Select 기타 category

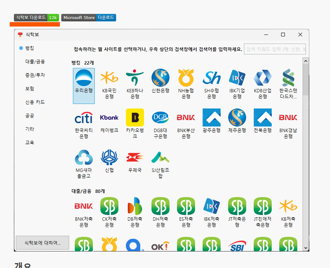pyautogui.click(x=30, y=129)
